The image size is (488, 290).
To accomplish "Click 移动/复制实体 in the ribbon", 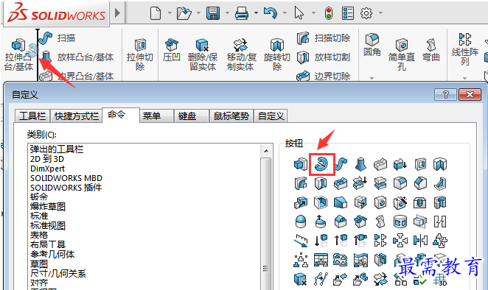I will click(242, 54).
